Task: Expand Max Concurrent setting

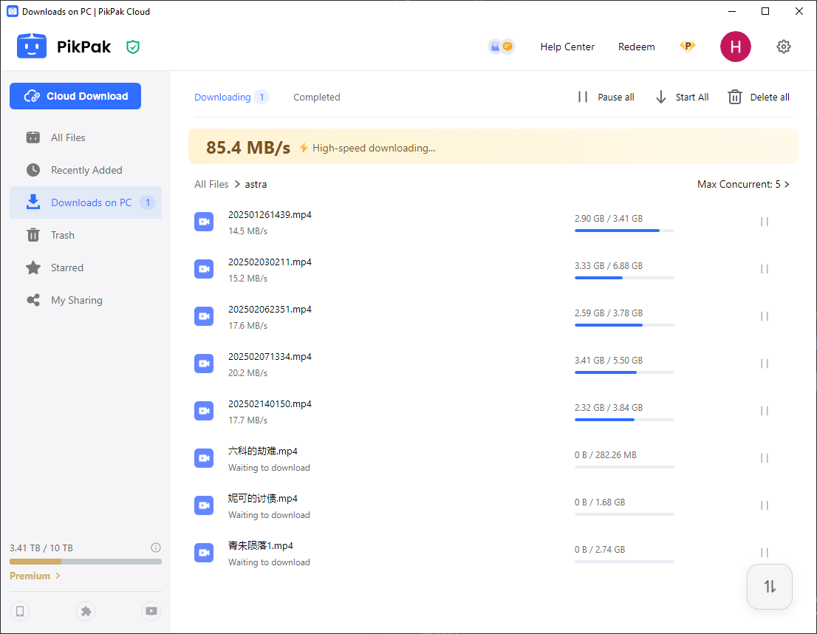Action: tap(743, 184)
